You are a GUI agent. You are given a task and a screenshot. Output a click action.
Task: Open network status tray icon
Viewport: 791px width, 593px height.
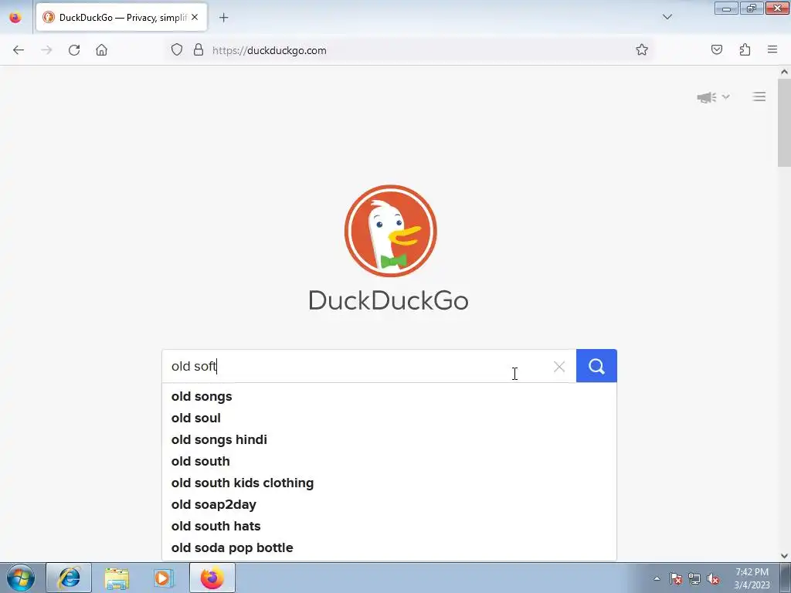click(694, 578)
